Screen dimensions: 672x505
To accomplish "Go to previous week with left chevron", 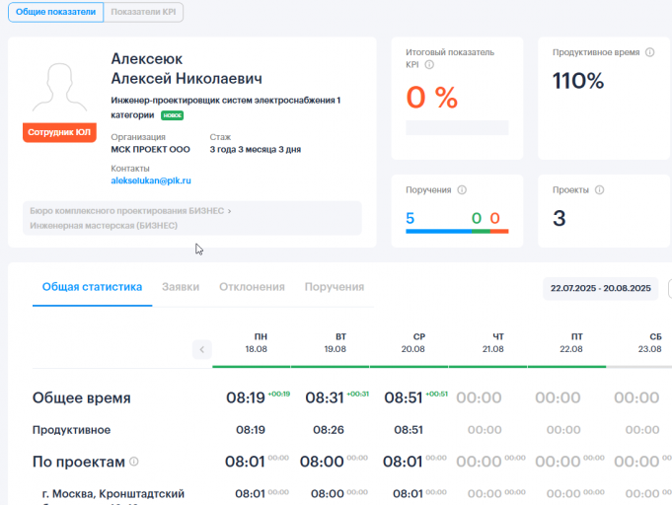I will point(202,349).
